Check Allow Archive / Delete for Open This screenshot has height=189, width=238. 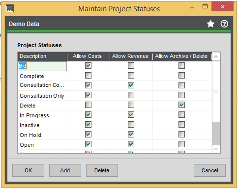pos(181,144)
